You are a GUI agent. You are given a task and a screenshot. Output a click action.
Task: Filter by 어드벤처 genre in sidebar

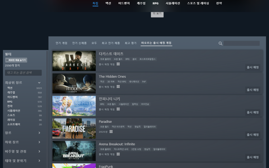click(12, 97)
